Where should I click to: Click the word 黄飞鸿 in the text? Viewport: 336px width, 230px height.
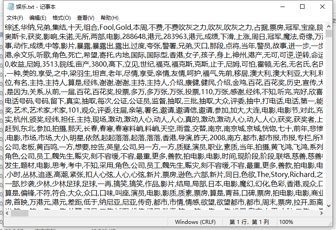coord(281,147)
